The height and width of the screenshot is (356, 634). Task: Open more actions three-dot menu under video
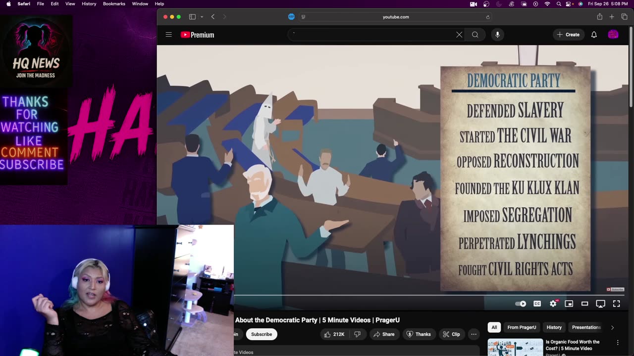pyautogui.click(x=474, y=334)
